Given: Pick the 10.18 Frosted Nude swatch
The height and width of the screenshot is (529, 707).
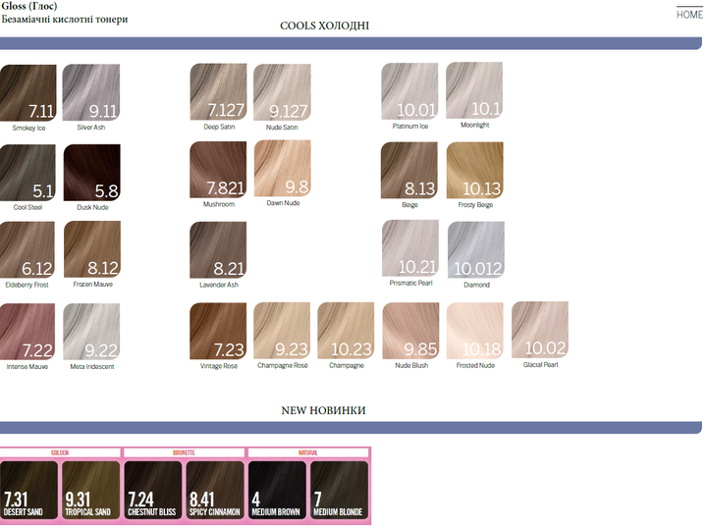Looking at the screenshot, I should coord(475,331).
